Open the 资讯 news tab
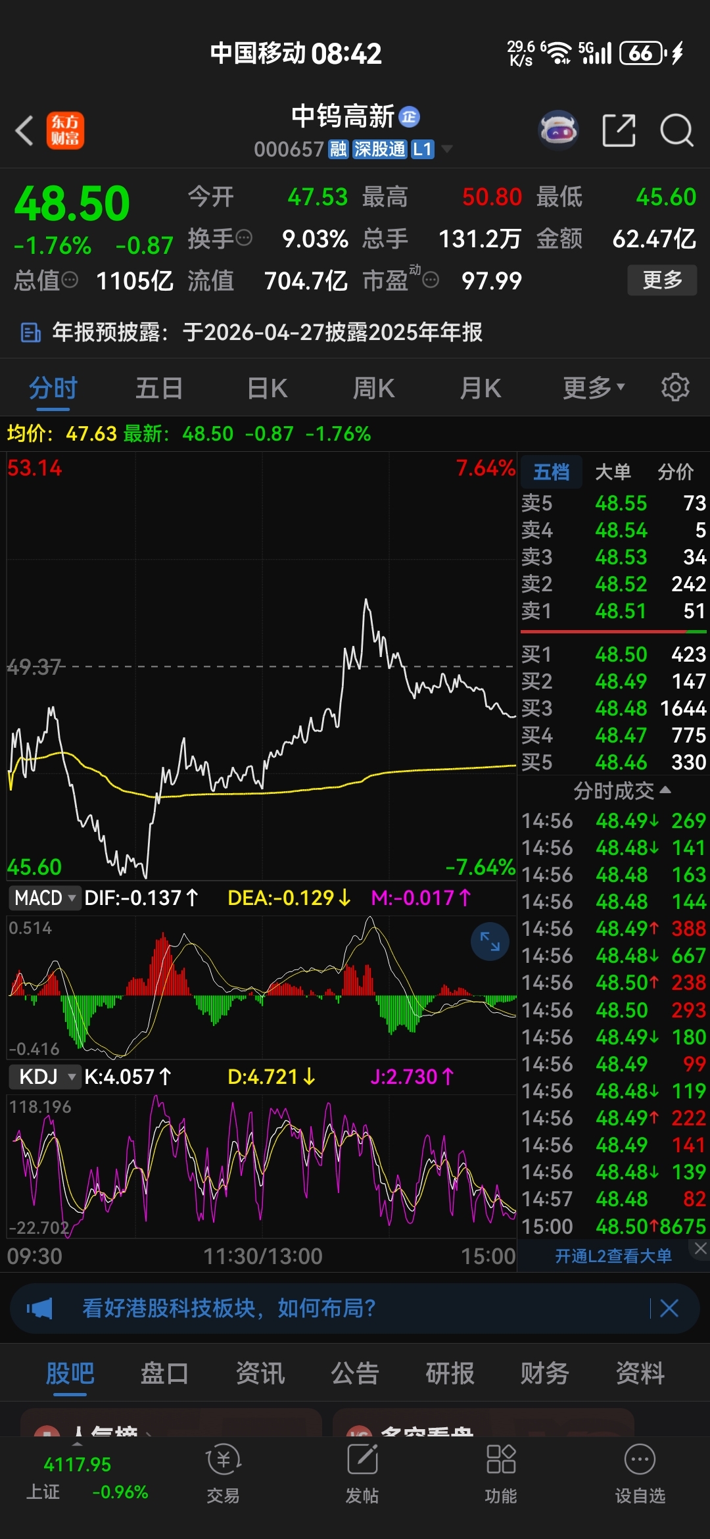710x1539 pixels. [x=260, y=1373]
